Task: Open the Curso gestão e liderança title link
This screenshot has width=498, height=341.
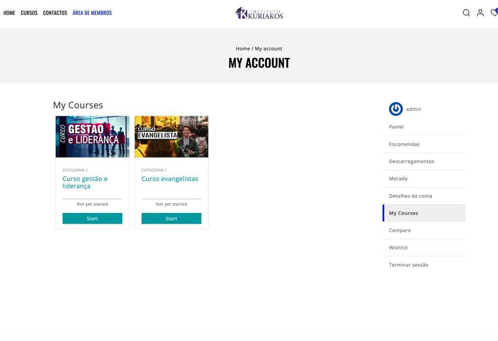Action: (x=85, y=182)
